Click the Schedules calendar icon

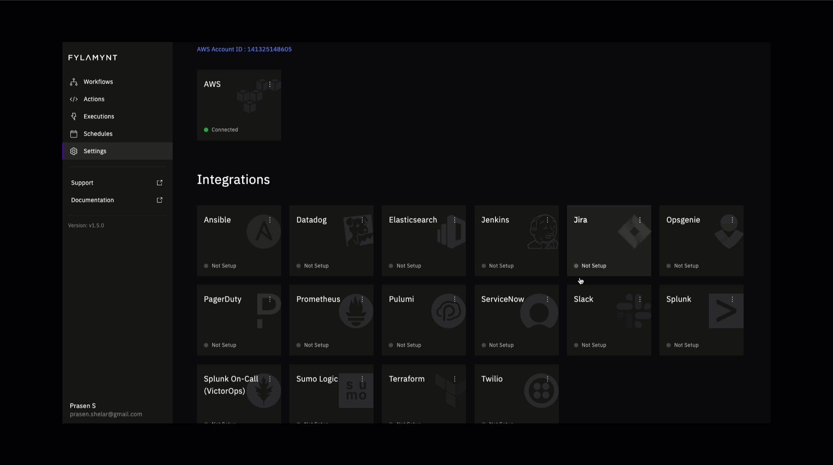74,134
